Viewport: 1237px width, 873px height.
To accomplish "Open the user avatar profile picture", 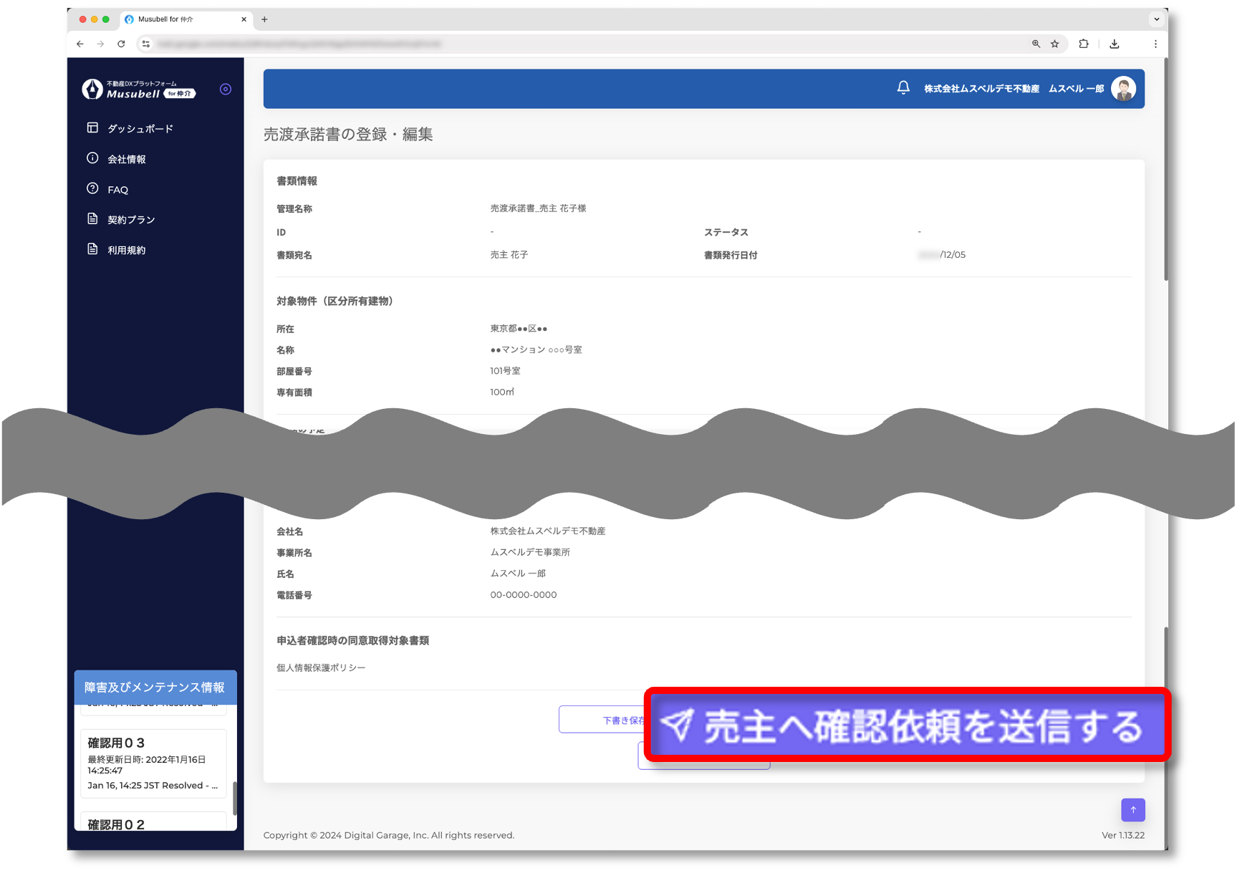I will coord(1122,89).
